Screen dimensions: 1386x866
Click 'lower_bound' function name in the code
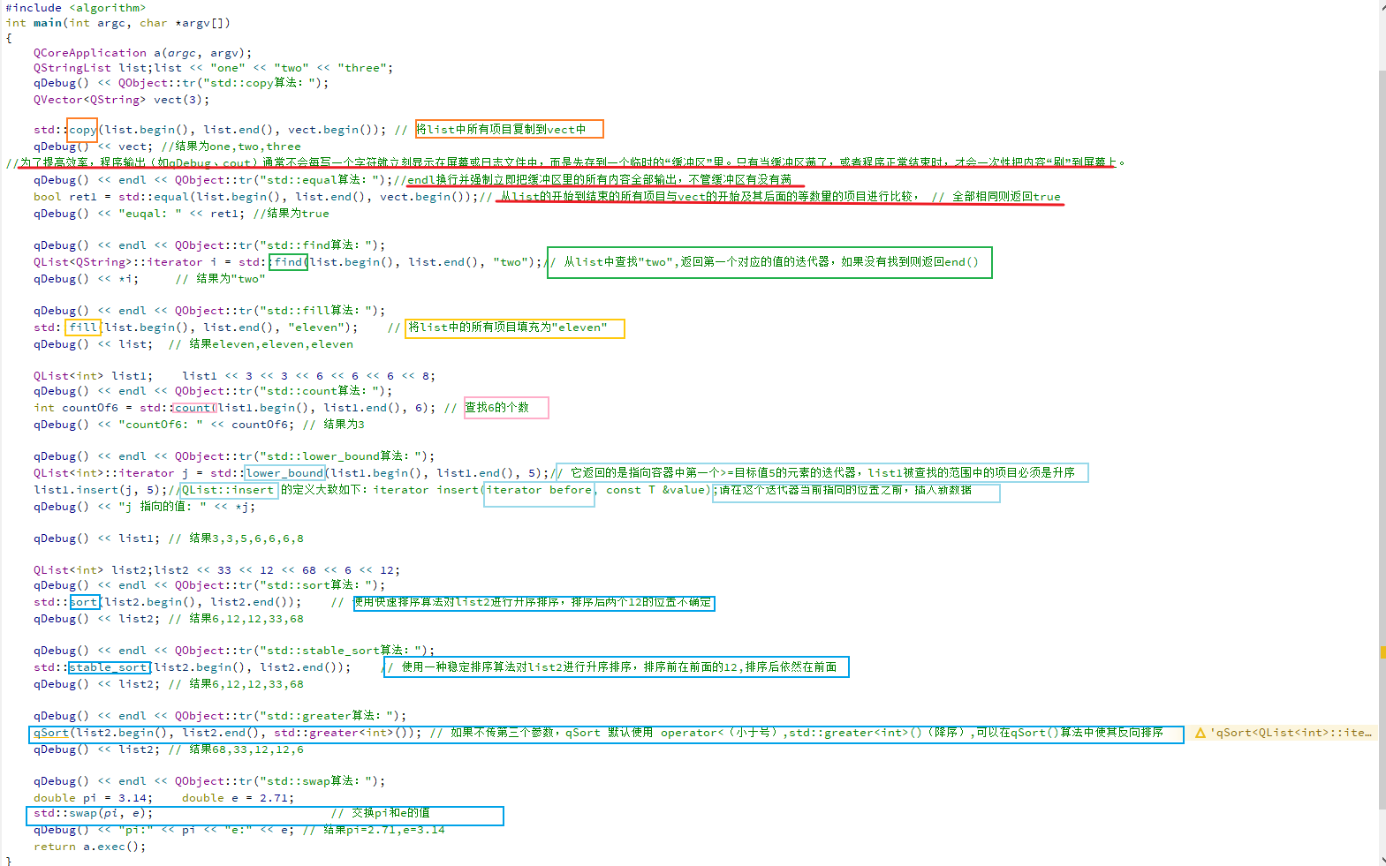(284, 473)
